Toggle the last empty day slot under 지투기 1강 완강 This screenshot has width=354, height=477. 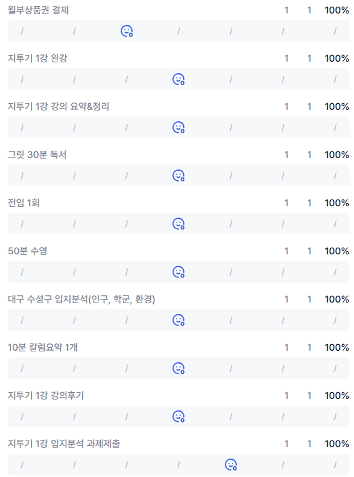tap(335, 79)
